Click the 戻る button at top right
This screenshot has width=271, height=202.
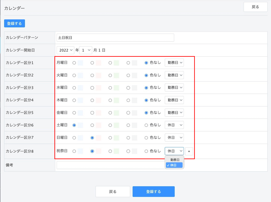point(255,7)
